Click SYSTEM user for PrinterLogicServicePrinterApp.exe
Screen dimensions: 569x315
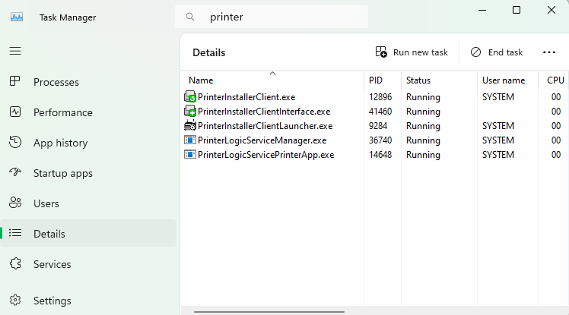coord(498,155)
